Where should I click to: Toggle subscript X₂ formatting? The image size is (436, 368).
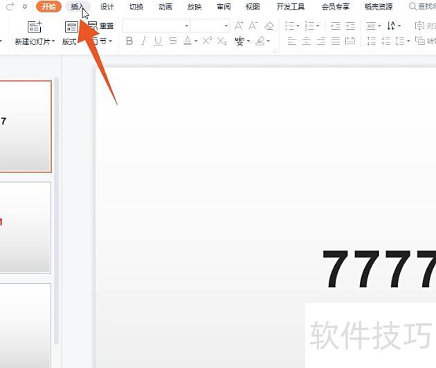(222, 42)
